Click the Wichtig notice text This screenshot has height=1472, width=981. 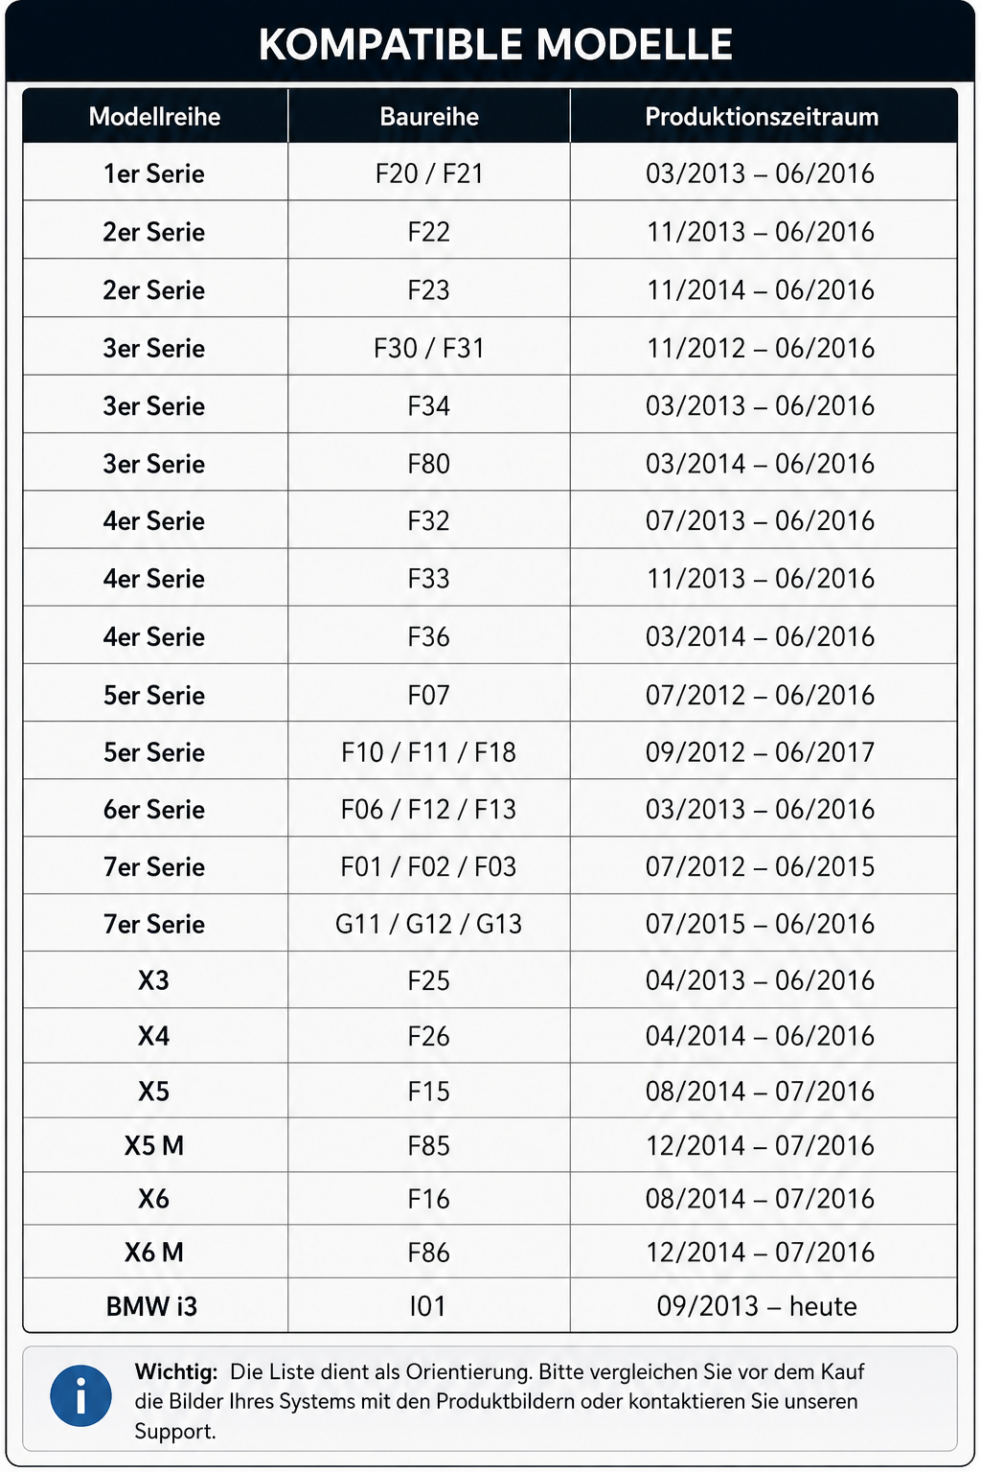(x=500, y=1401)
